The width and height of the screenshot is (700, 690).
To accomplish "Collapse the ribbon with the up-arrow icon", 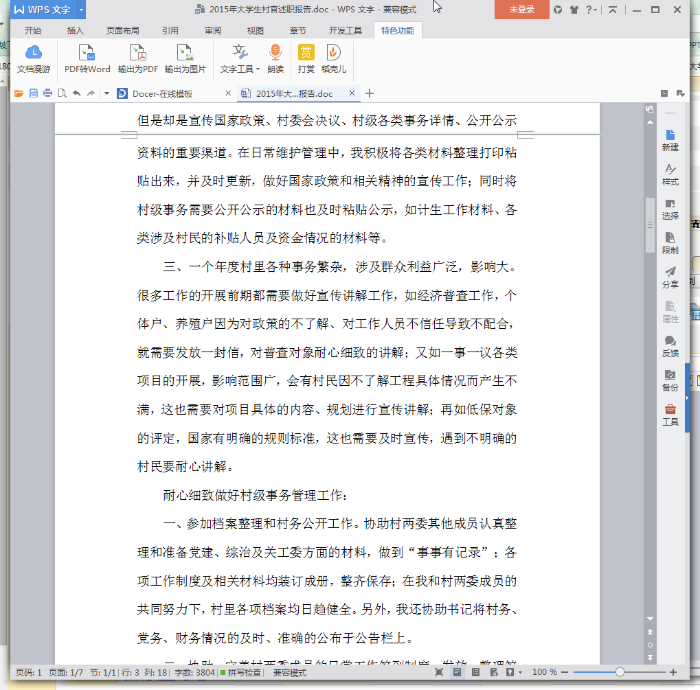I will [613, 10].
